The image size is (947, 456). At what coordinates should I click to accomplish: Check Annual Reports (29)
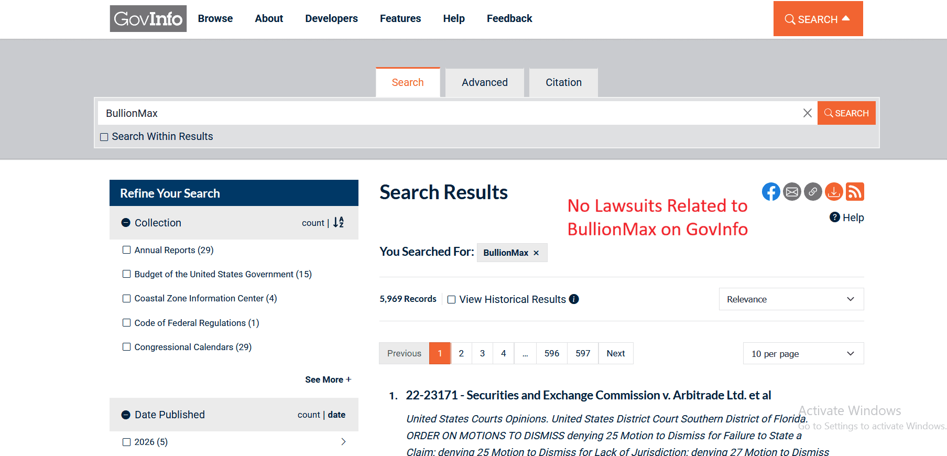click(126, 250)
